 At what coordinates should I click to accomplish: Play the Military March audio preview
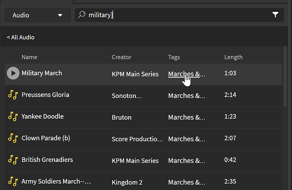13,73
